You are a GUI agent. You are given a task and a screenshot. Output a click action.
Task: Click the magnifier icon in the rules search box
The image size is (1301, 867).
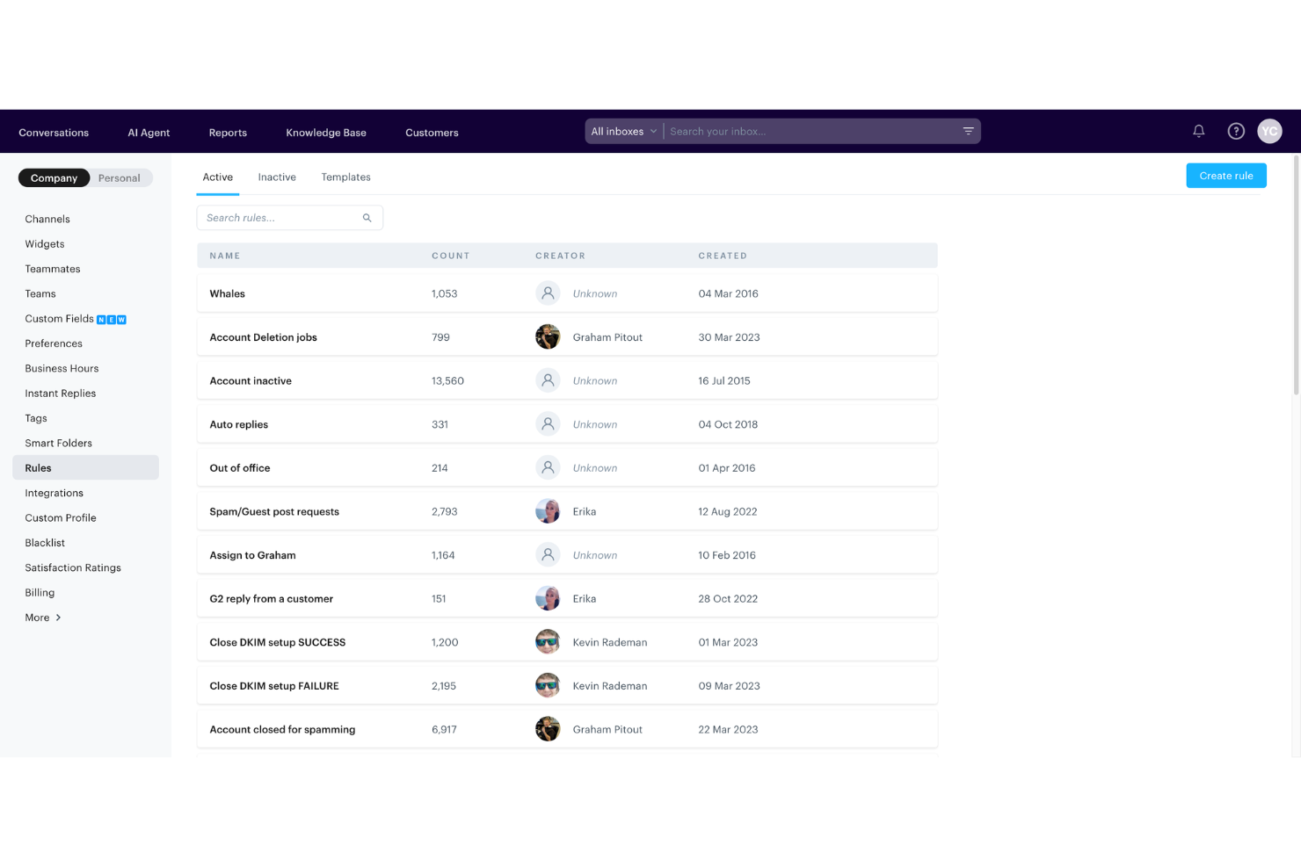click(367, 217)
